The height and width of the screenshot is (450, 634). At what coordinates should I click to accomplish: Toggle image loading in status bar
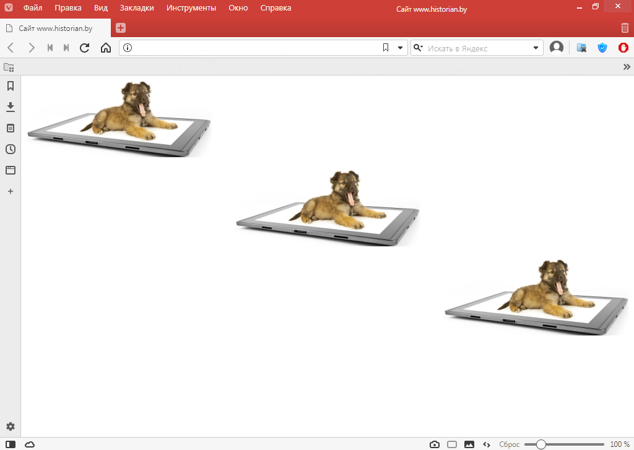point(469,444)
